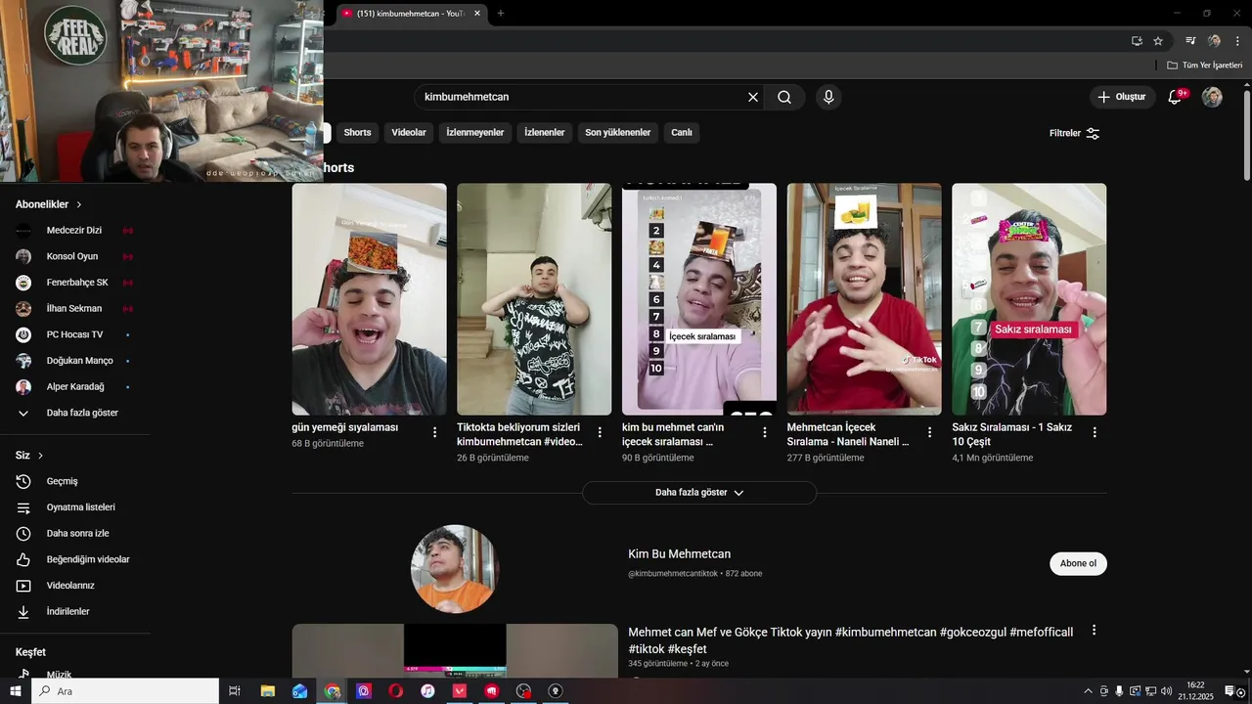The height and width of the screenshot is (704, 1252).
Task: Open the Windows Start menu
Action: (14, 690)
